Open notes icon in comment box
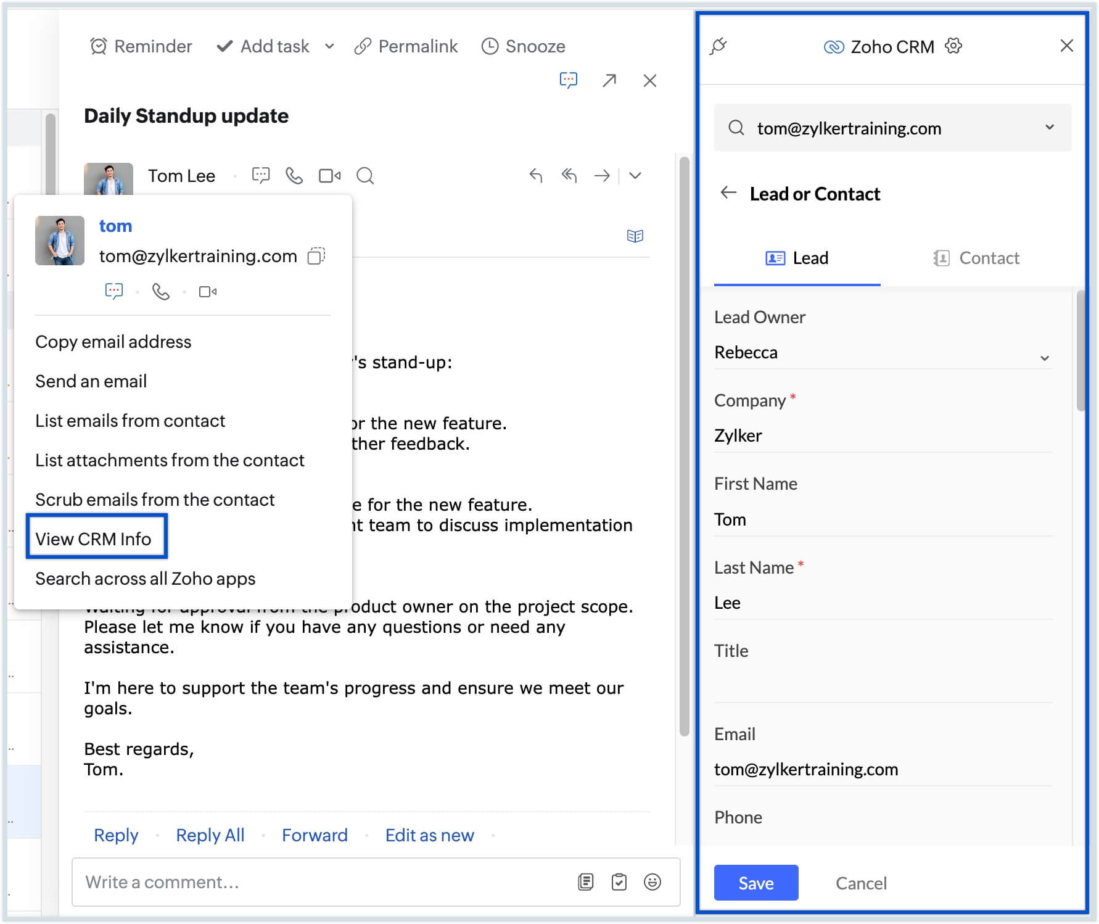This screenshot has width=1099, height=924. (586, 882)
